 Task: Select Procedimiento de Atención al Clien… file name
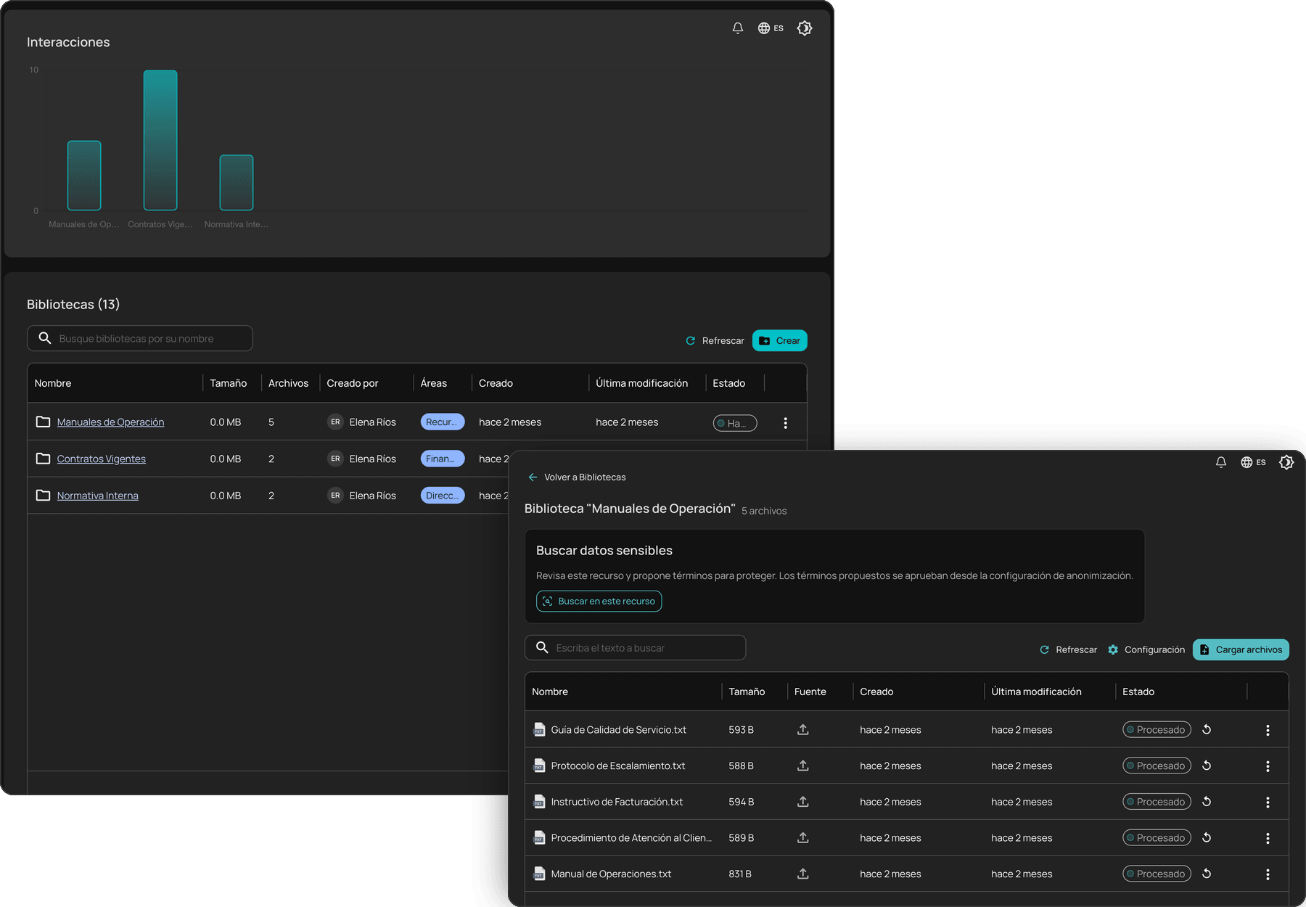coord(631,838)
